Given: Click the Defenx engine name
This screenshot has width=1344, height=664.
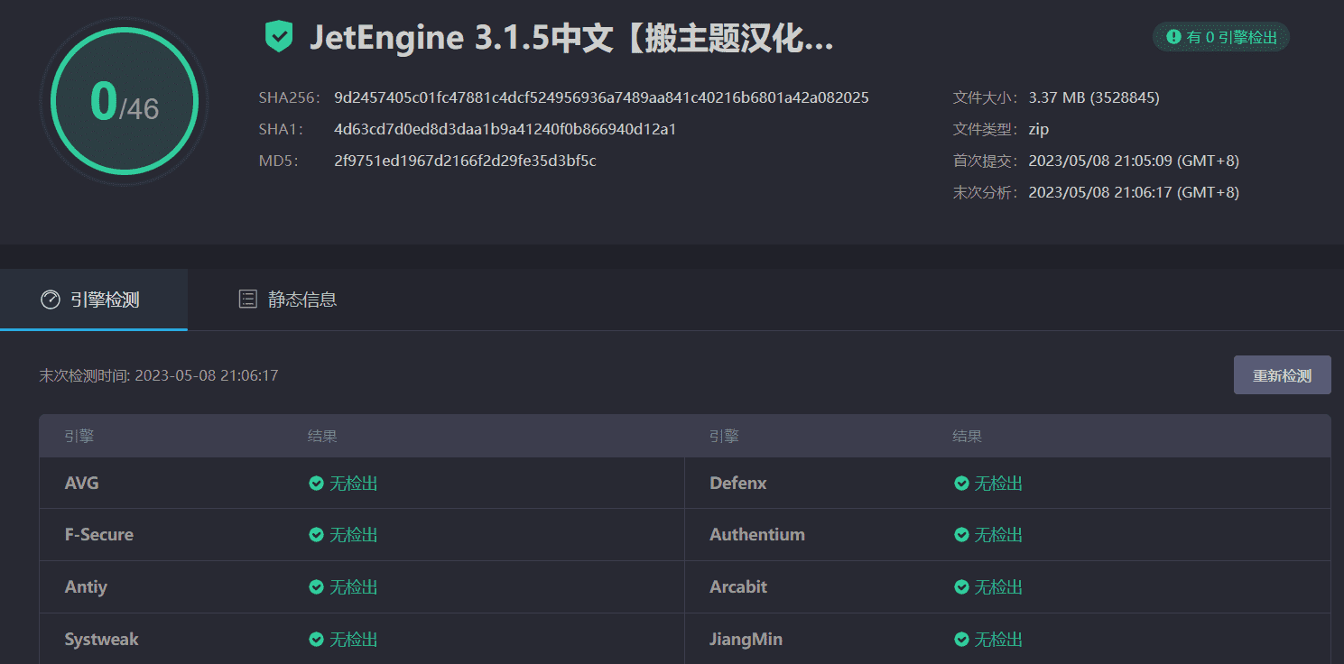Looking at the screenshot, I should coord(738,484).
